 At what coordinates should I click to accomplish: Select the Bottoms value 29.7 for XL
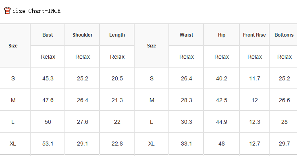click(285, 144)
